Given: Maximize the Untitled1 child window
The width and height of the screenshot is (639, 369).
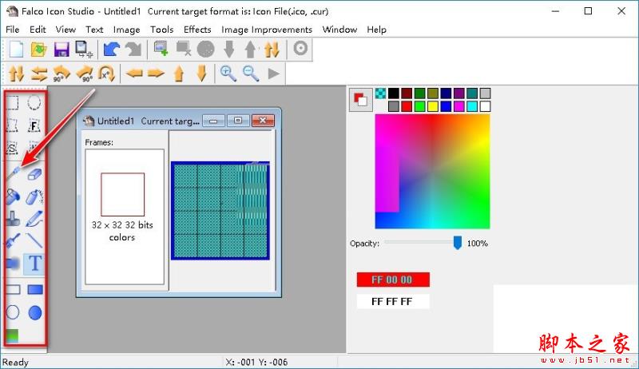Looking at the screenshot, I should point(238,120).
